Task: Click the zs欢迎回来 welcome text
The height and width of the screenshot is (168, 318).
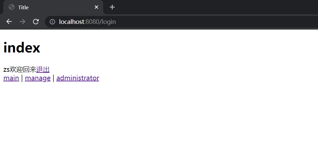Action: click(20, 69)
